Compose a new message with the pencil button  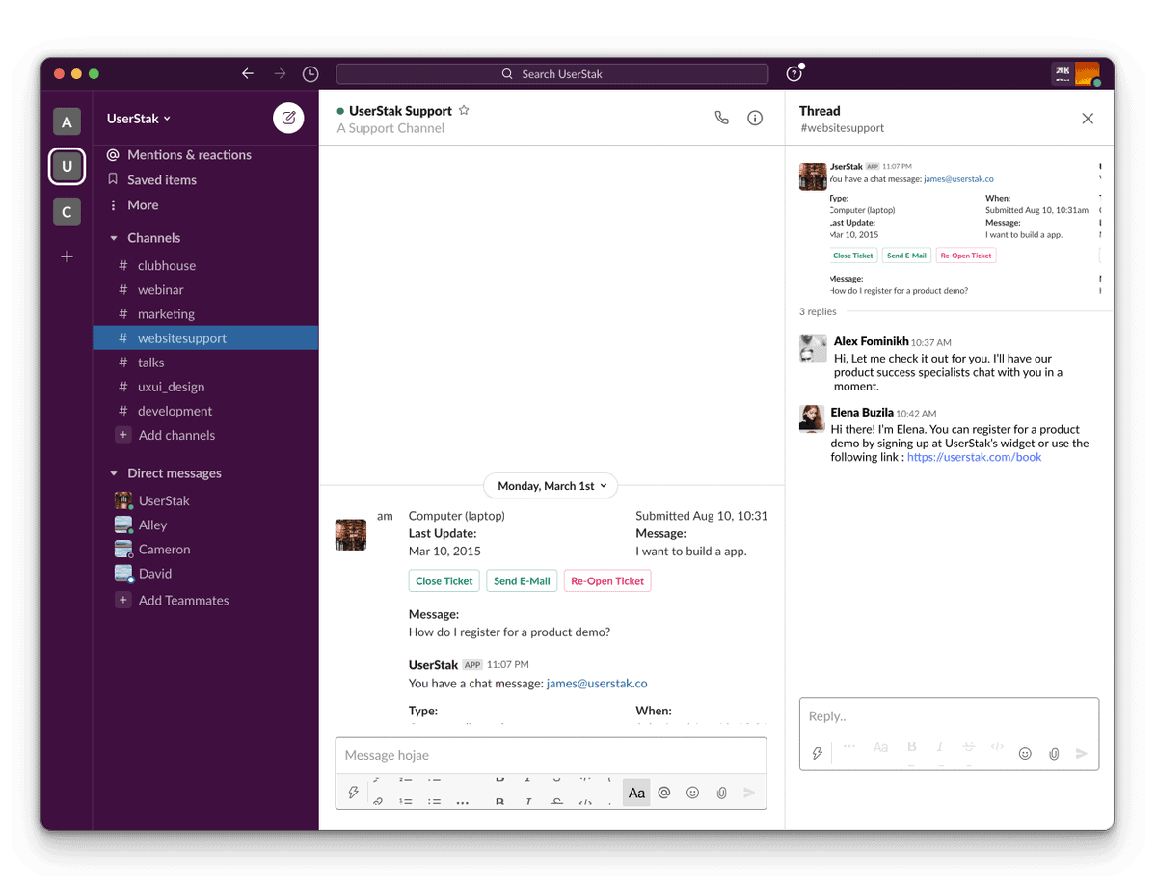coord(288,119)
